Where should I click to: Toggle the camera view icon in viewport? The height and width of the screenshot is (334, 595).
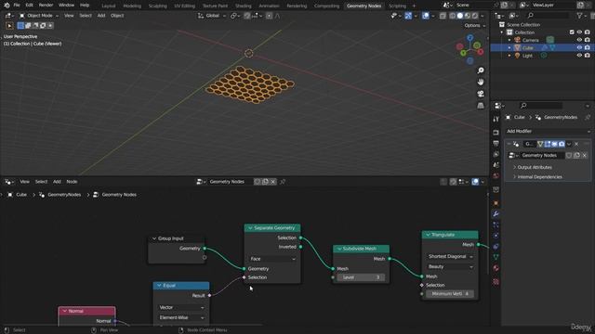coord(481,94)
